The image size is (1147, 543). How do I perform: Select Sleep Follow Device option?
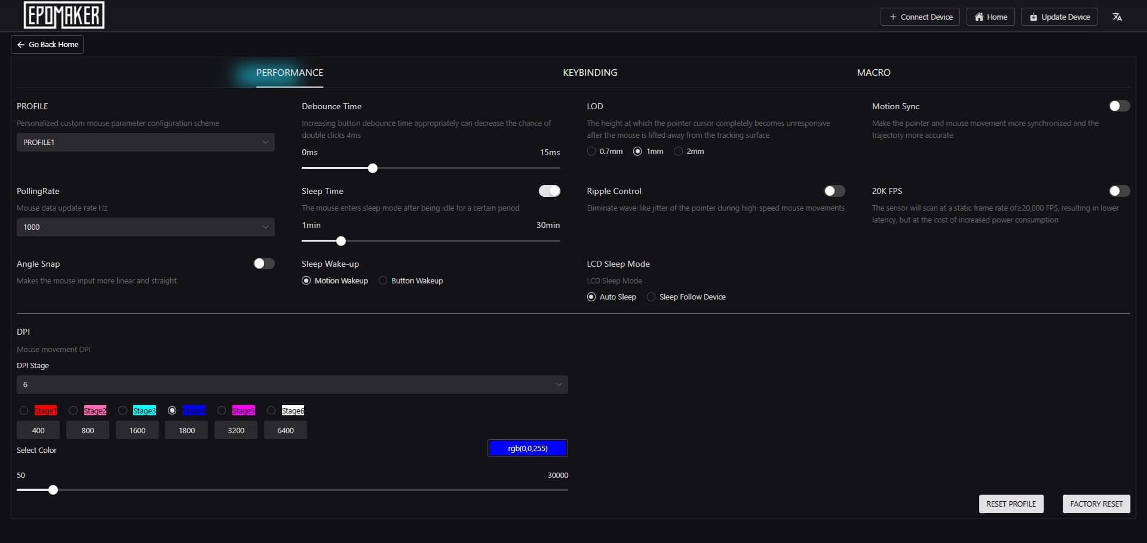tap(651, 297)
